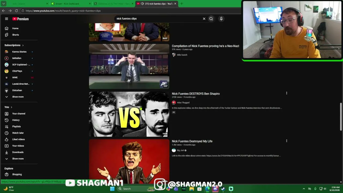Image resolution: width=343 pixels, height=193 pixels.
Task: Open Law&Crime Network subscription
Action: [x=19, y=84]
